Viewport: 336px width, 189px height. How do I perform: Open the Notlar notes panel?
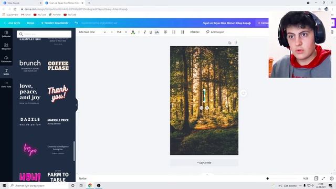(83, 178)
